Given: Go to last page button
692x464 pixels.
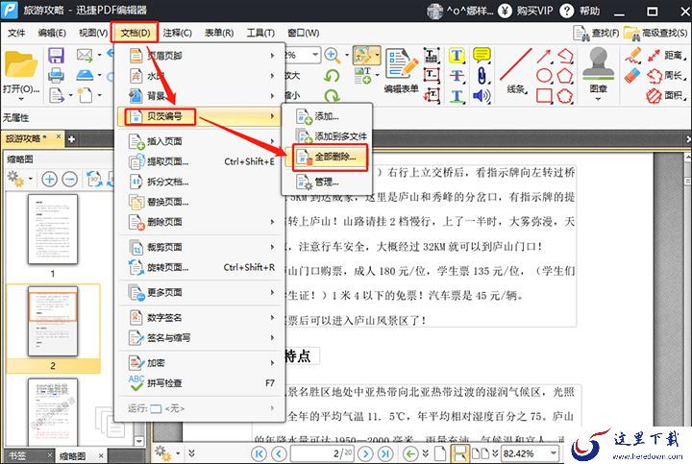Looking at the screenshot, I should coord(385,453).
